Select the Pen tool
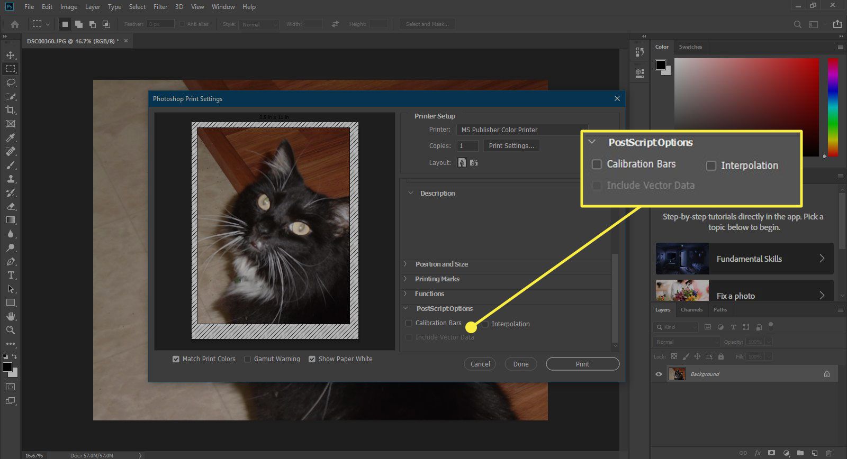Screen dimensions: 847x459 11,261
